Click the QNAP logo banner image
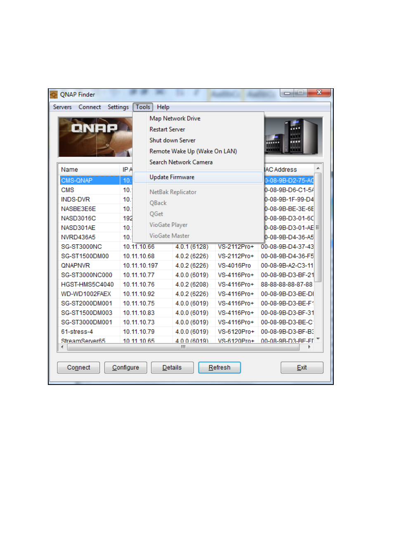394x557 pixels. coord(95,137)
